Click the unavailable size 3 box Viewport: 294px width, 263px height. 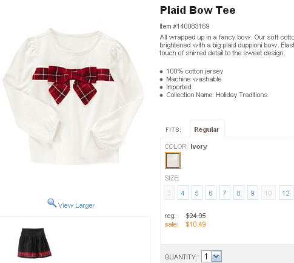pyautogui.click(x=169, y=193)
